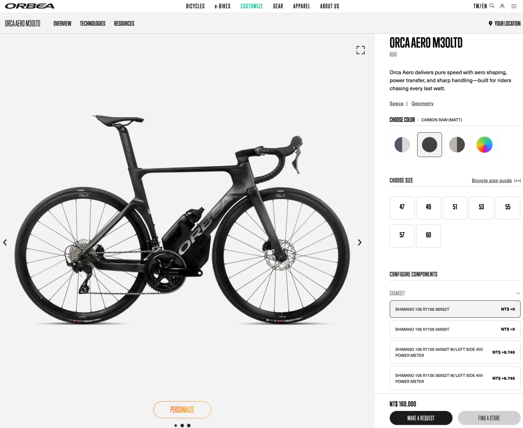This screenshot has height=428, width=523.
Task: Select 36X52T crankset with power meter
Action: pyautogui.click(x=455, y=378)
